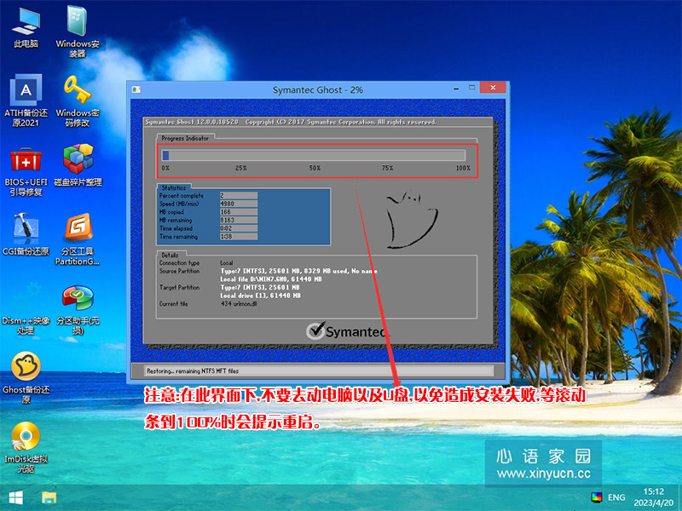Screen dimensions: 682x511
Task: Click the Symantec Ghost window system icon
Action: (136, 89)
